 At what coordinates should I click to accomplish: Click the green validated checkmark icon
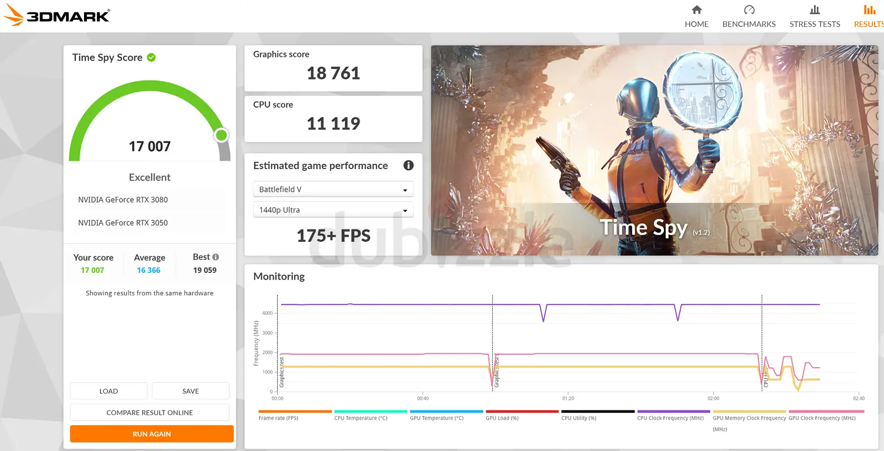pos(151,58)
